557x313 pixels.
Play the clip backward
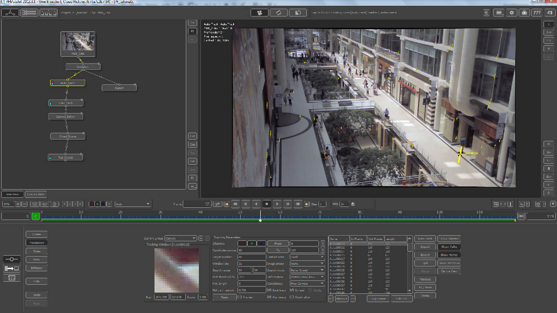tap(256, 204)
